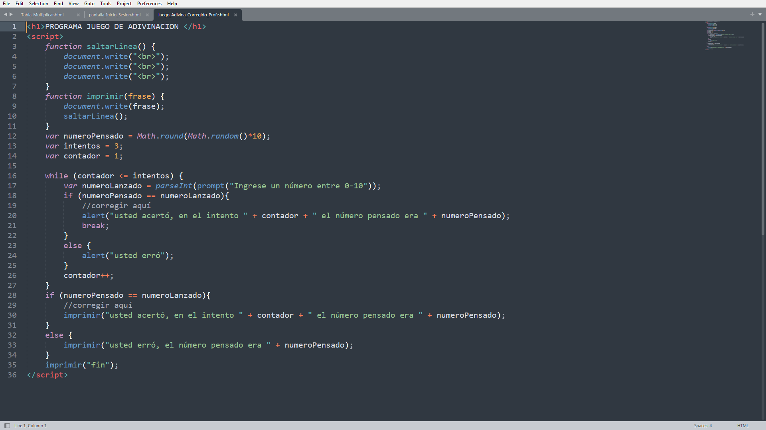
Task: Open the Preferences menu
Action: coord(149,4)
